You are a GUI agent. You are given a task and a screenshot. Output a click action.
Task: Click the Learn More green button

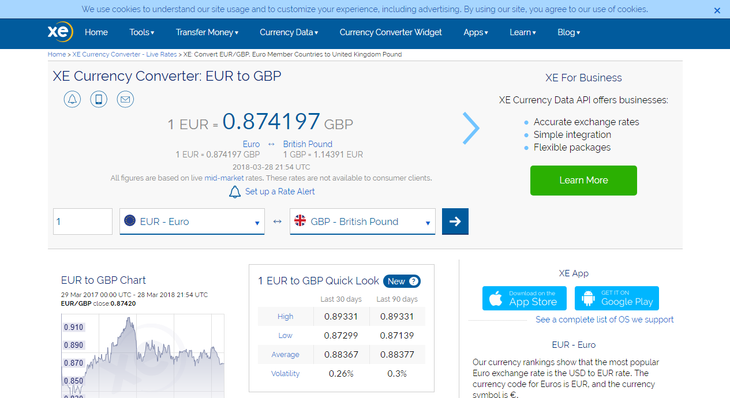tap(583, 181)
